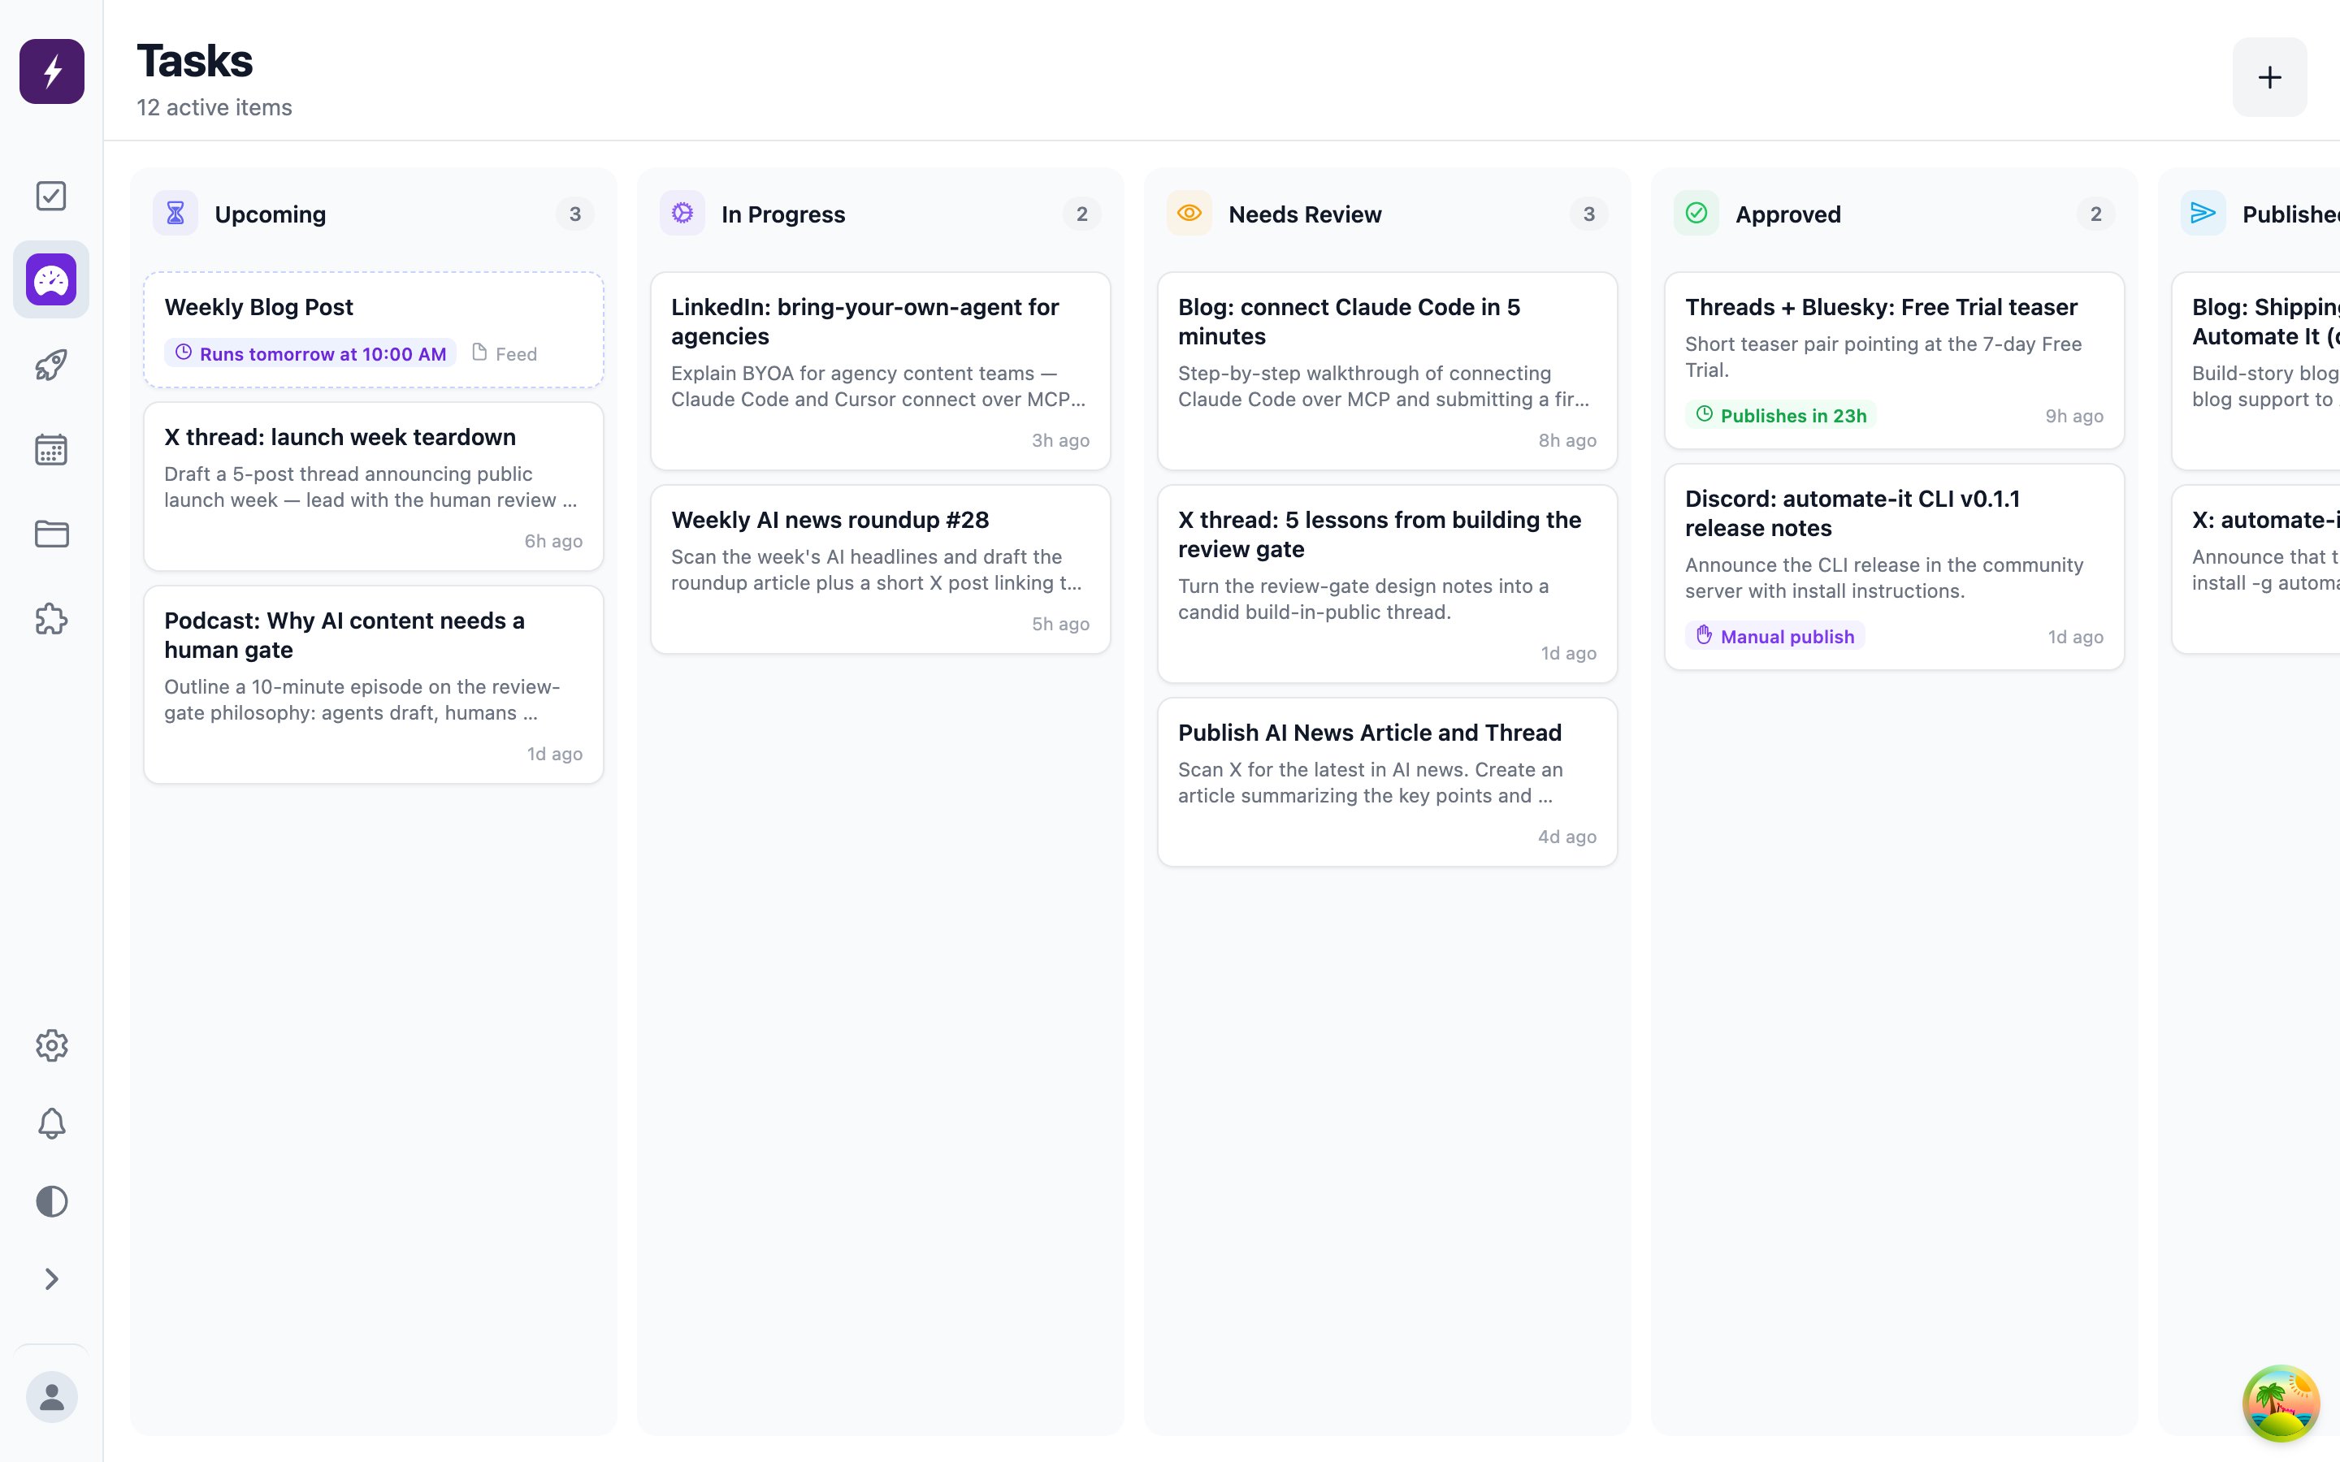The image size is (2340, 1462).
Task: Open the checkbox tasks icon in sidebar
Action: (51, 197)
